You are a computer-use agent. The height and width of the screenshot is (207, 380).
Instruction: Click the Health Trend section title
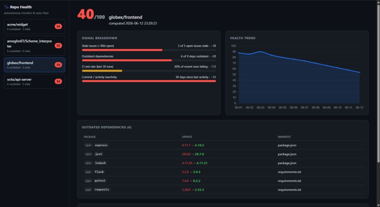coord(243,38)
